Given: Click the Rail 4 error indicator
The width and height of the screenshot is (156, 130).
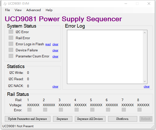Looking at the screenshot, I should click(77, 110).
